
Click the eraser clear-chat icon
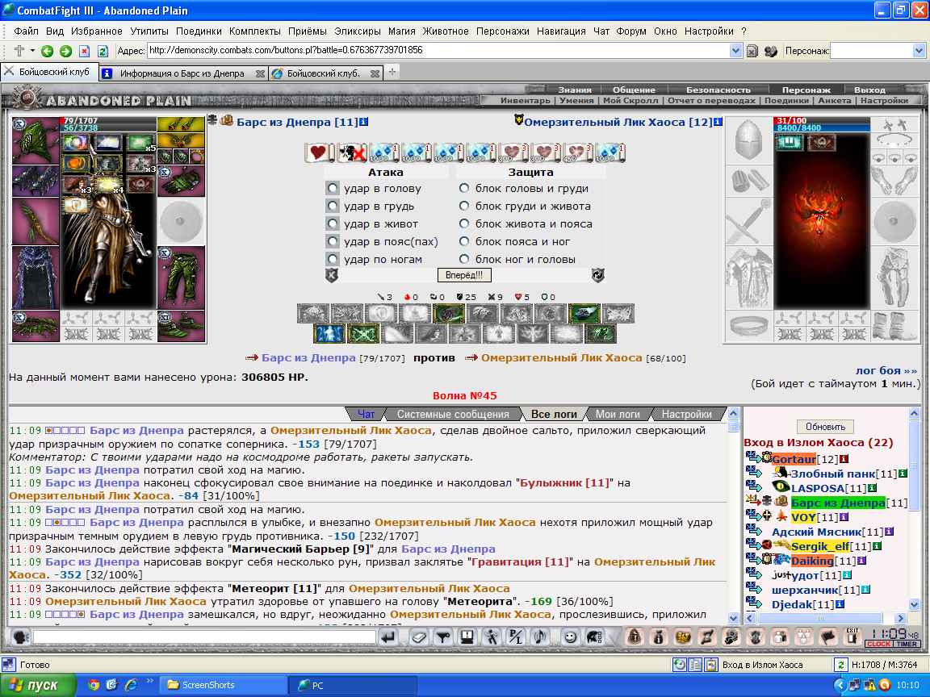(x=419, y=637)
